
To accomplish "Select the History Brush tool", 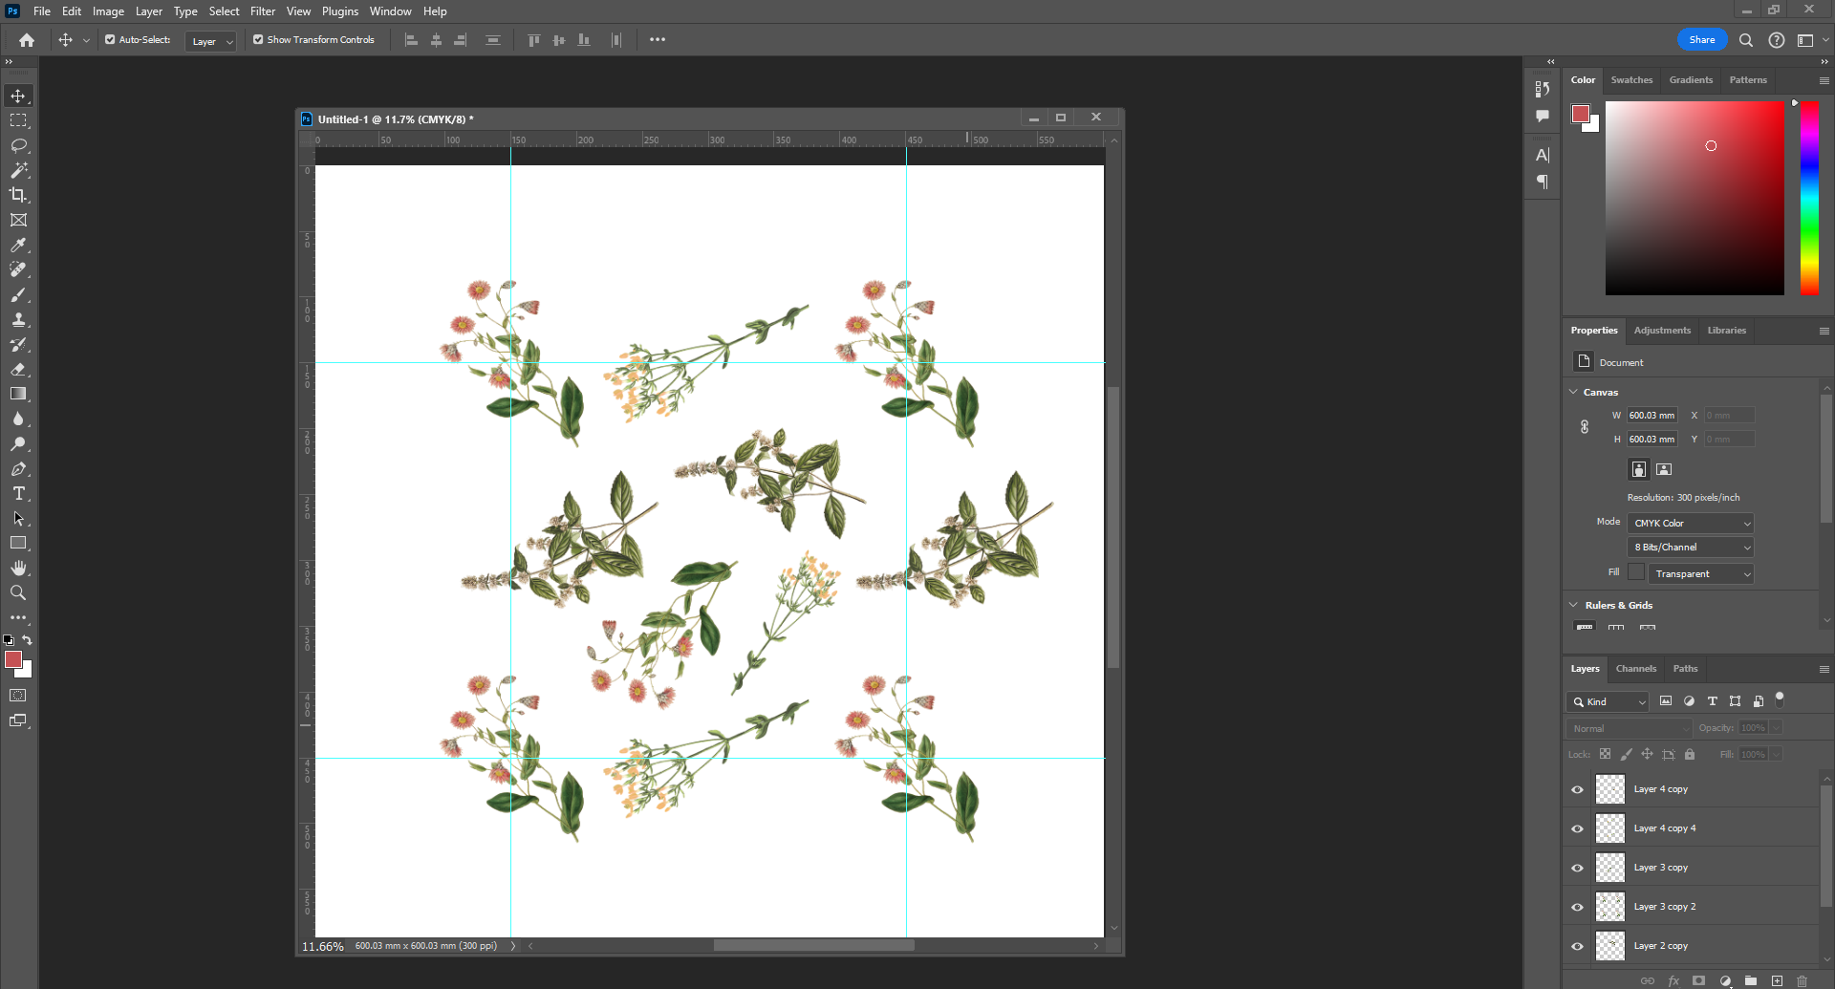I will point(18,344).
